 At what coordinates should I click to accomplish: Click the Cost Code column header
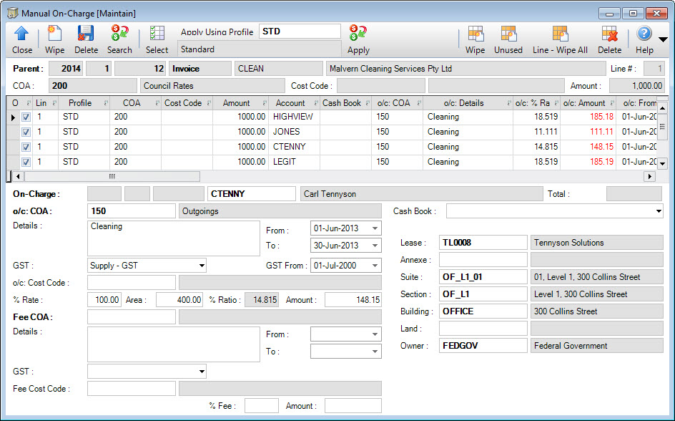point(187,103)
